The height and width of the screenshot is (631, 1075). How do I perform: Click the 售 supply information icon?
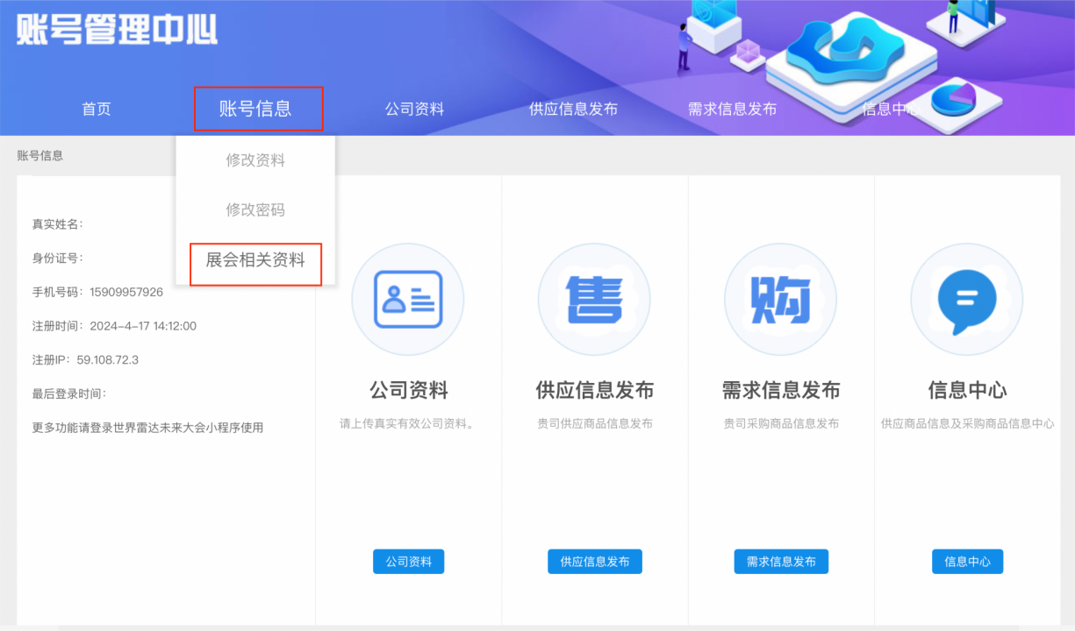coord(594,300)
